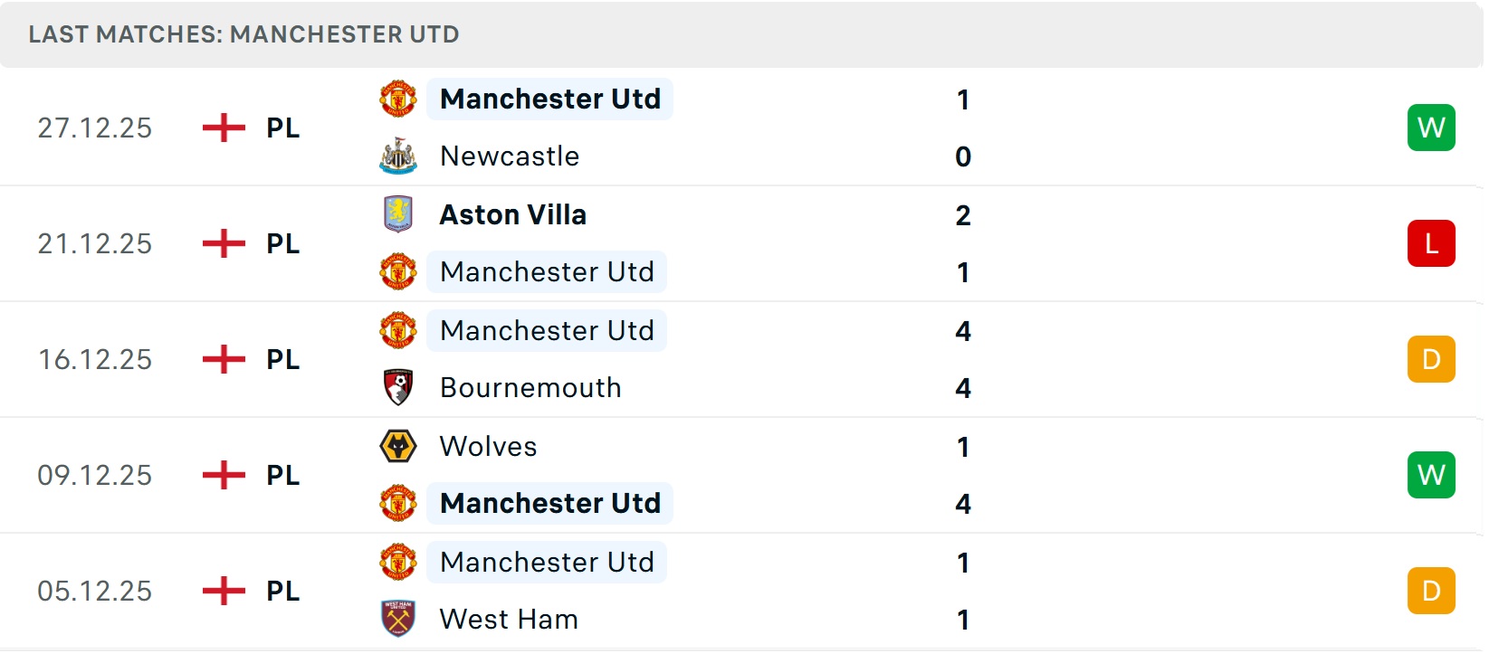The image size is (1489, 654).
Task: Select the West Ham team name
Action: click(509, 620)
